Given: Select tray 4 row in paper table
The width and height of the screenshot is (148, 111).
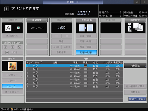Looking at the screenshot, I should pos(74,80).
